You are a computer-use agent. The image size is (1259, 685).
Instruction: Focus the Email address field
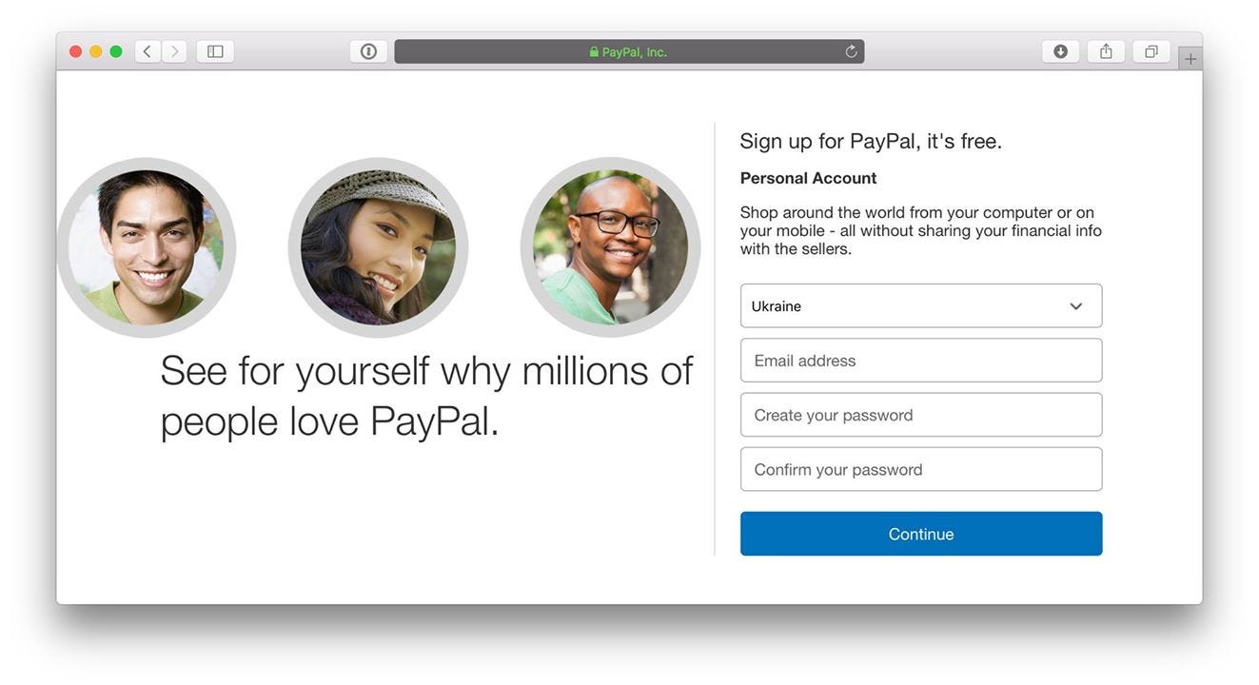921,361
